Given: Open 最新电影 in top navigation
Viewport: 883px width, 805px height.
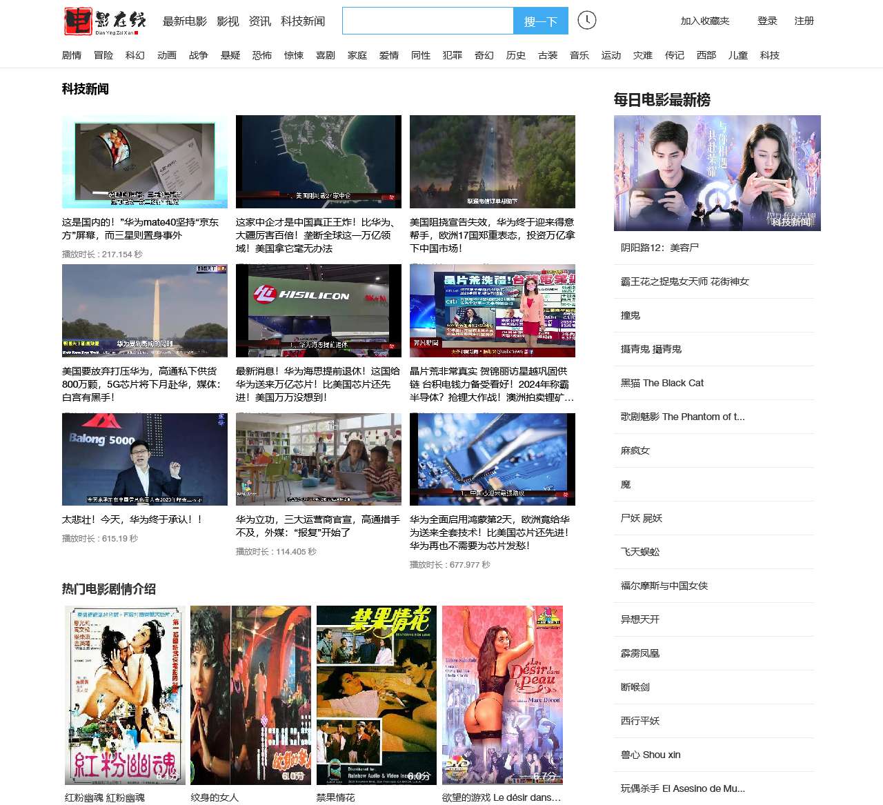Looking at the screenshot, I should [185, 21].
